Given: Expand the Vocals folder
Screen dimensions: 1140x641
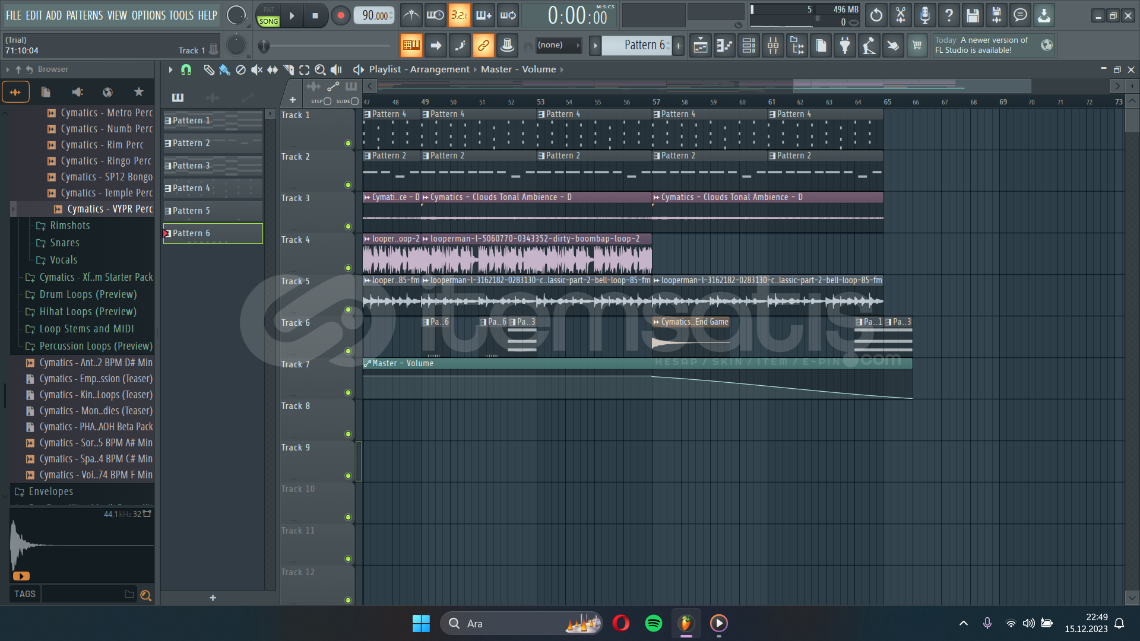Looking at the screenshot, I should tap(63, 260).
